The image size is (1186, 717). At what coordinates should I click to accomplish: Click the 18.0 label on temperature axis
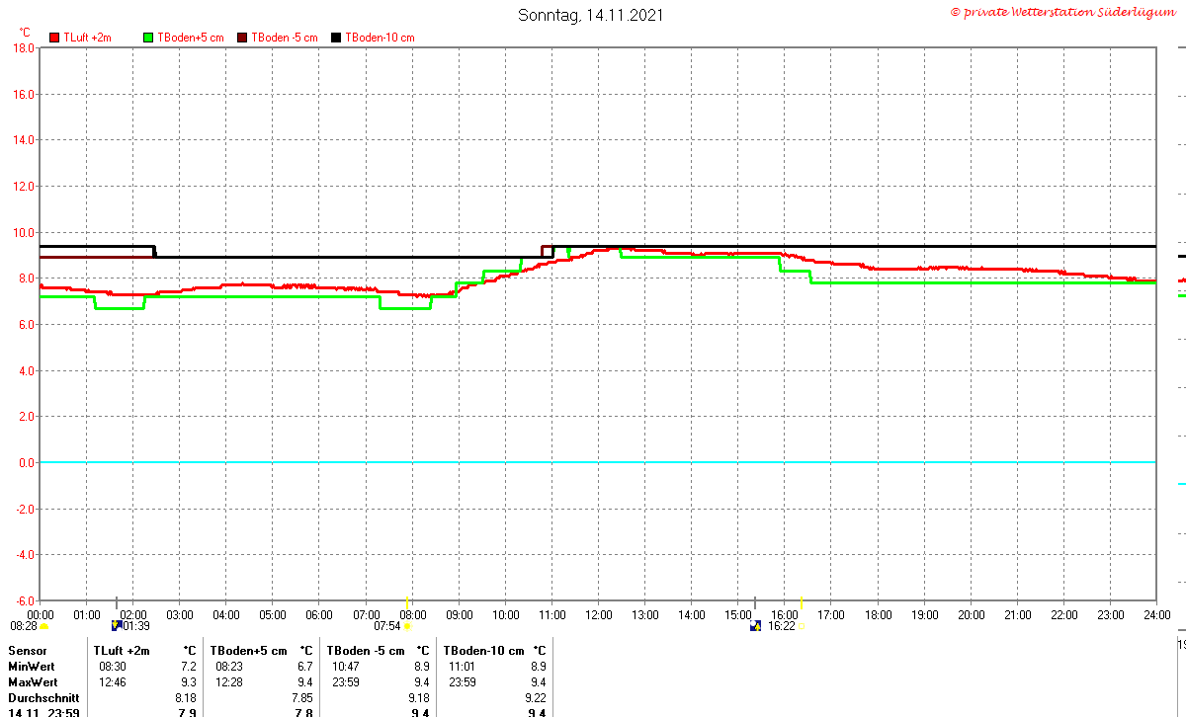[24, 47]
